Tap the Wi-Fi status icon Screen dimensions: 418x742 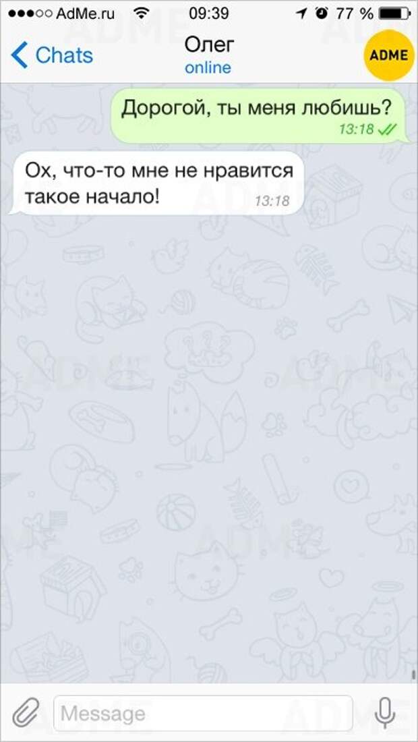click(x=141, y=13)
